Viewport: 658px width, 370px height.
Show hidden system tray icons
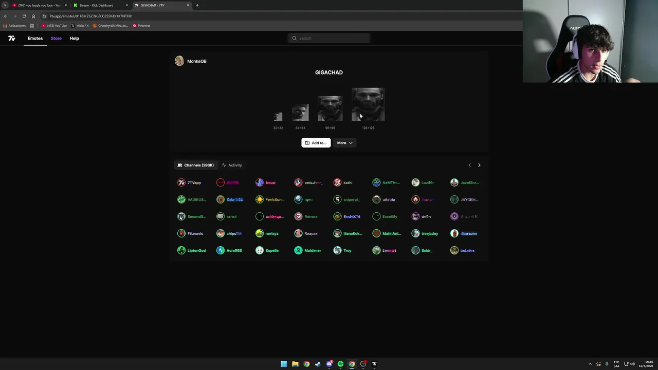tap(590, 364)
